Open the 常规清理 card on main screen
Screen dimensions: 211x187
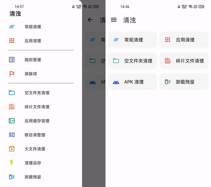coord(132,40)
